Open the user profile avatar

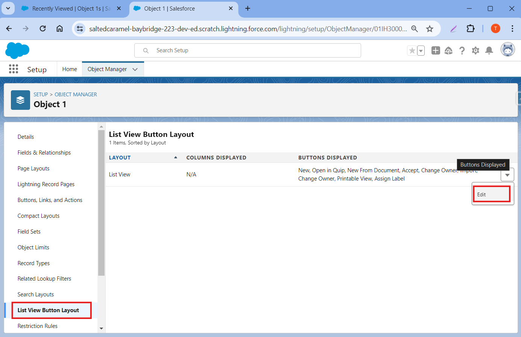(507, 50)
